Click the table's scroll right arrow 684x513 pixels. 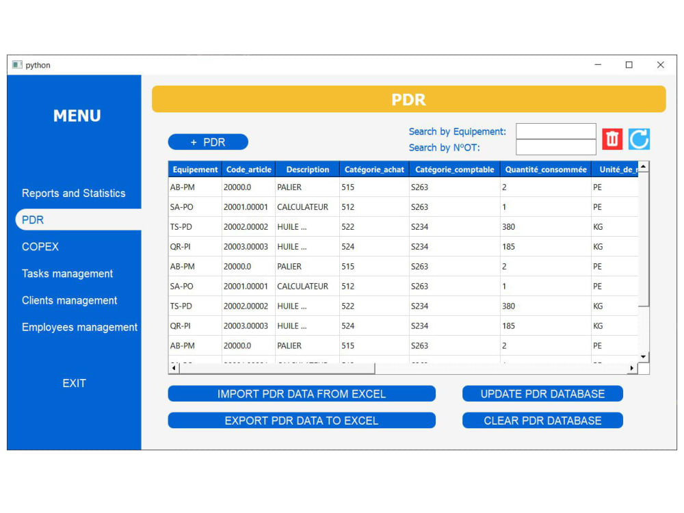632,368
